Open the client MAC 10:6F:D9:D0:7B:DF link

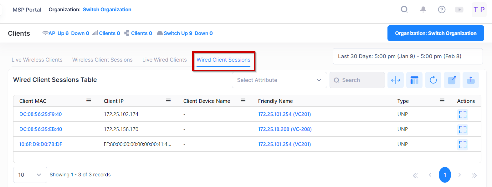pos(41,144)
